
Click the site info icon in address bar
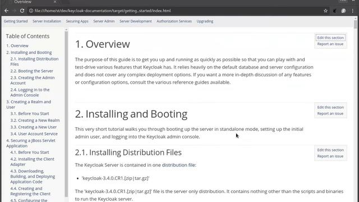[31, 11]
